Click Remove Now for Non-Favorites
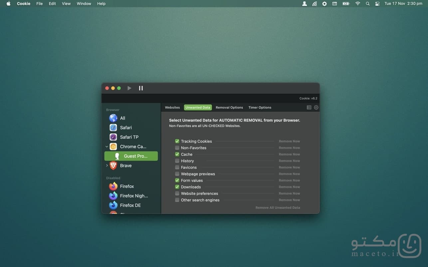 (x=289, y=148)
